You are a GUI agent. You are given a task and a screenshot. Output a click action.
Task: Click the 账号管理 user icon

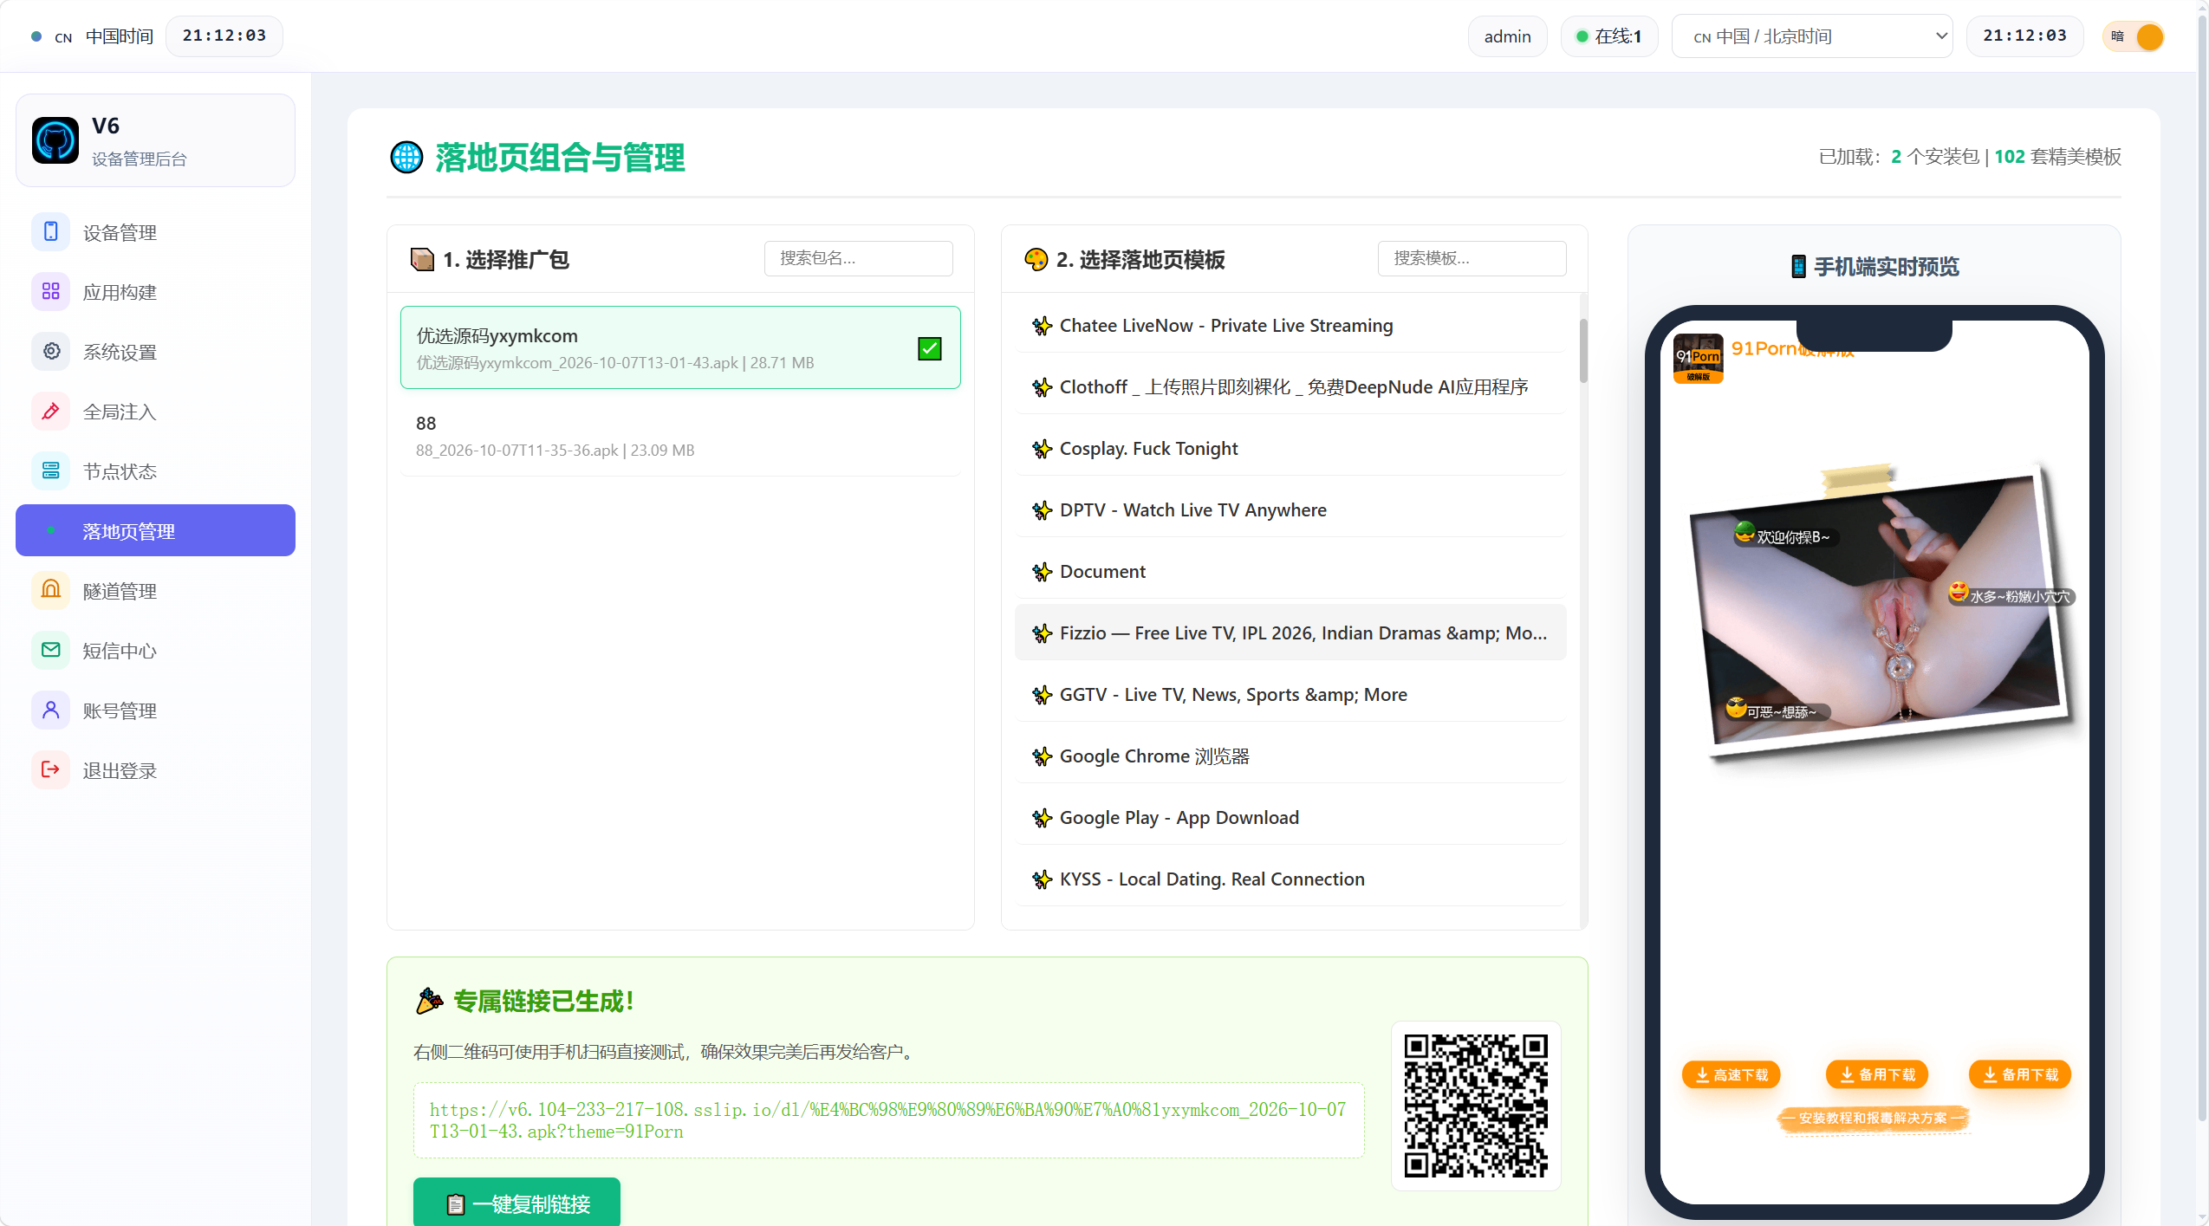click(51, 710)
